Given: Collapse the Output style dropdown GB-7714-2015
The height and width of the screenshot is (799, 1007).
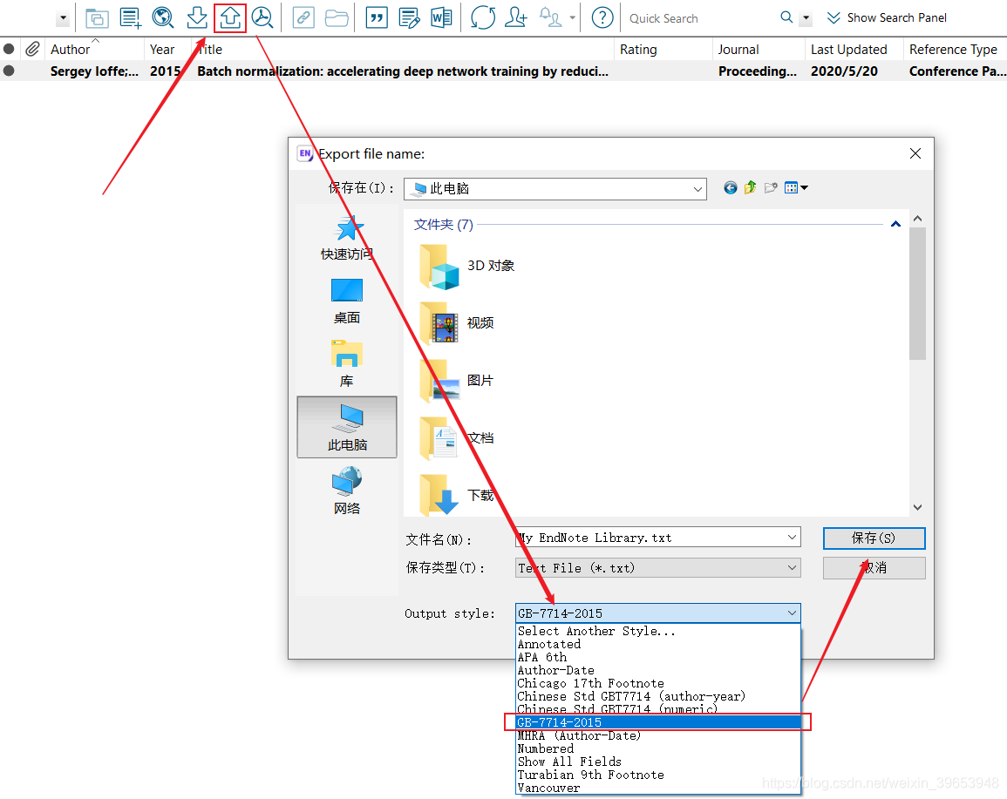Looking at the screenshot, I should pyautogui.click(x=792, y=613).
